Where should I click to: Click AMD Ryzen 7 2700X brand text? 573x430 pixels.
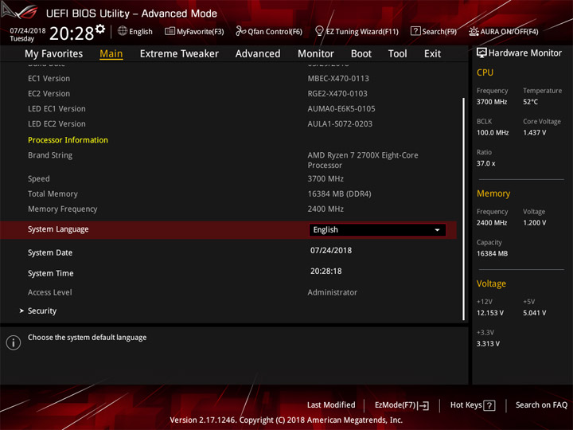pos(363,160)
